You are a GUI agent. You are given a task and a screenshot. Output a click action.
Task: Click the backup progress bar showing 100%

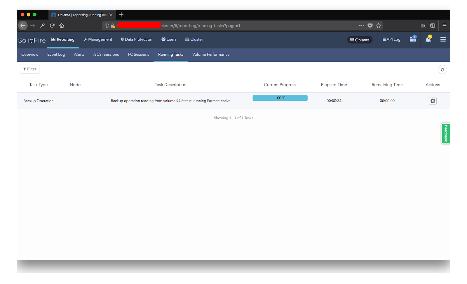pos(280,98)
